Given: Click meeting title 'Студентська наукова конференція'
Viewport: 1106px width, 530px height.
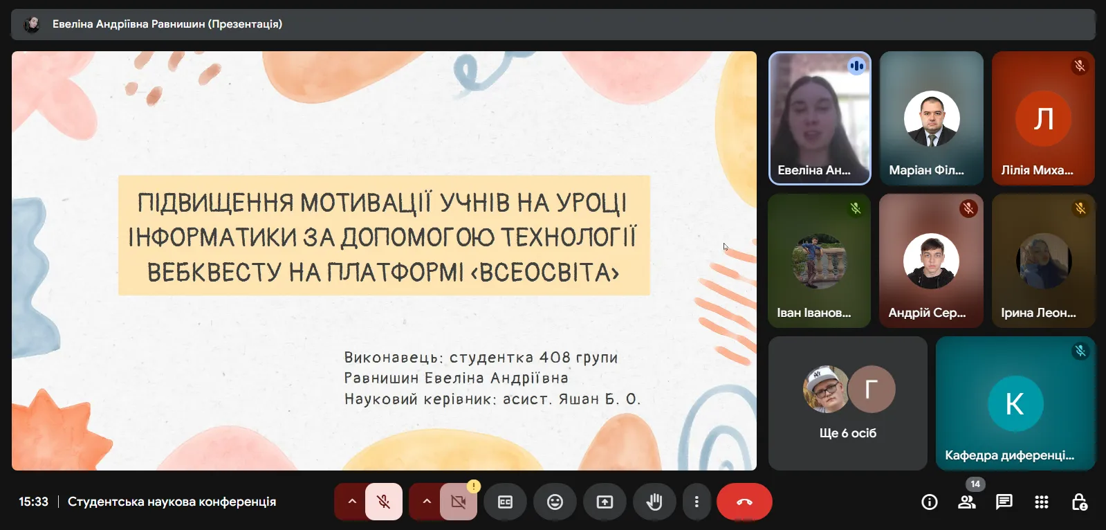Looking at the screenshot, I should click(x=172, y=502).
